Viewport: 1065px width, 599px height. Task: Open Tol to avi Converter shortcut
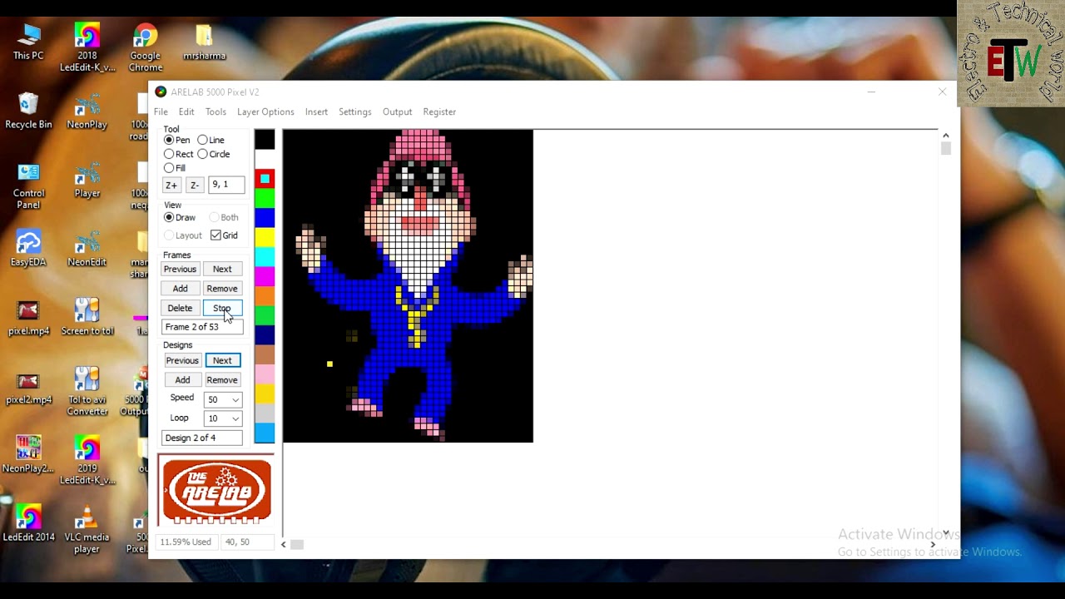[x=87, y=392]
